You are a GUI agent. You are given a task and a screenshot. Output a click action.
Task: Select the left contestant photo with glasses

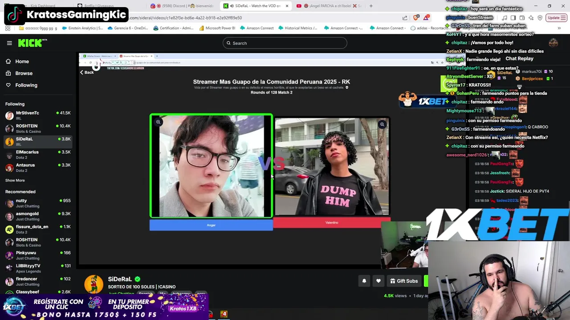point(211,166)
